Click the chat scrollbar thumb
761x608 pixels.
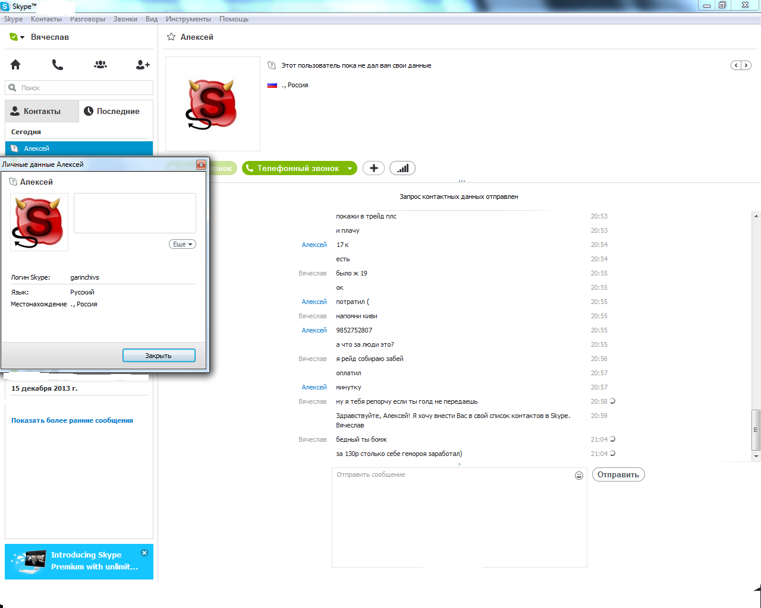click(x=756, y=430)
